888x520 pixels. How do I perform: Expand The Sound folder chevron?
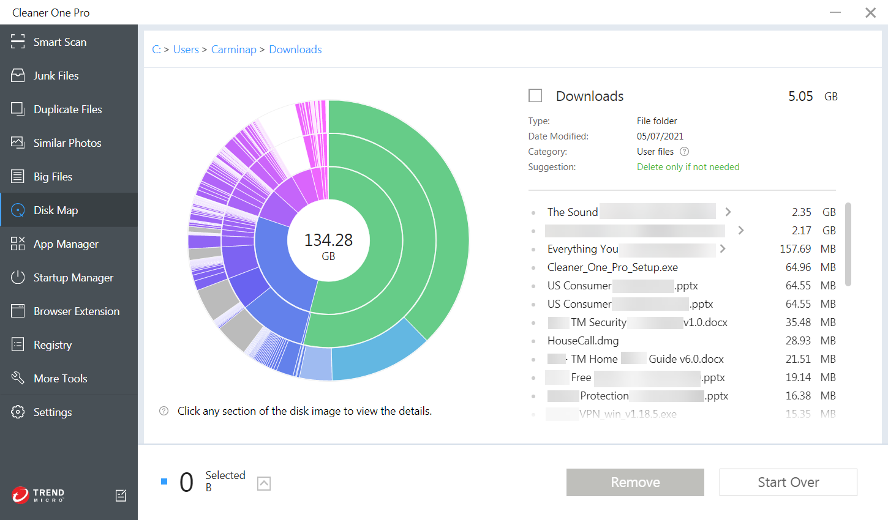tap(728, 212)
